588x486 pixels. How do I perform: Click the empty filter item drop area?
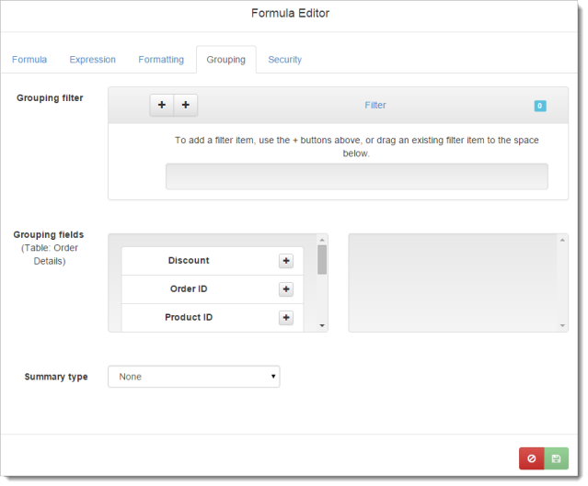click(356, 176)
